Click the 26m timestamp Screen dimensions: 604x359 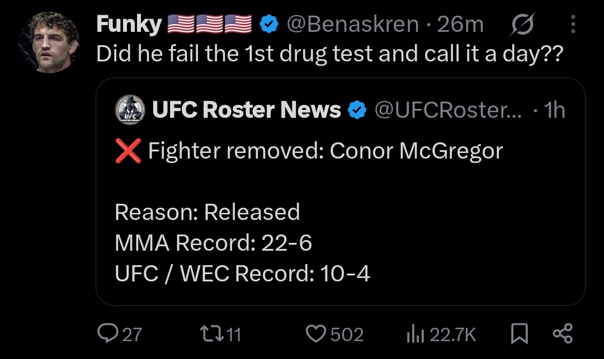[x=460, y=24]
